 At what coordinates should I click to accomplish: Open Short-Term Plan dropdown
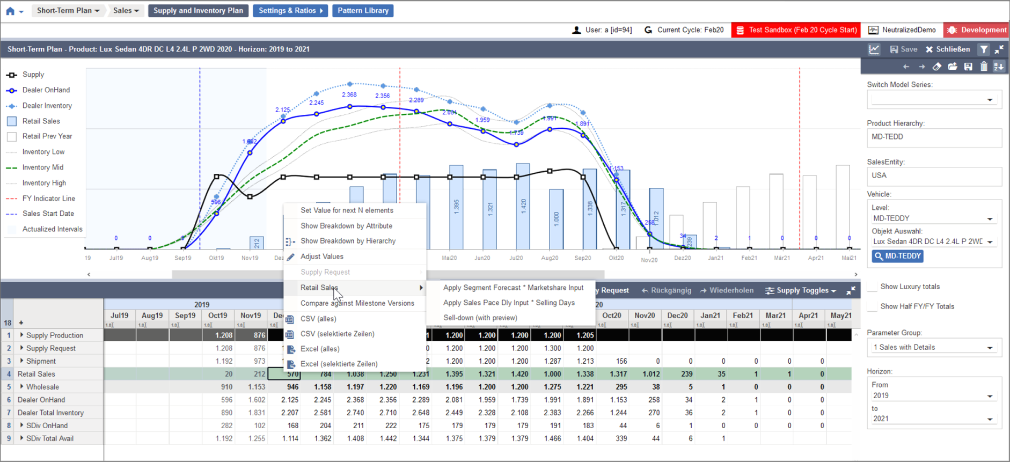pos(68,11)
